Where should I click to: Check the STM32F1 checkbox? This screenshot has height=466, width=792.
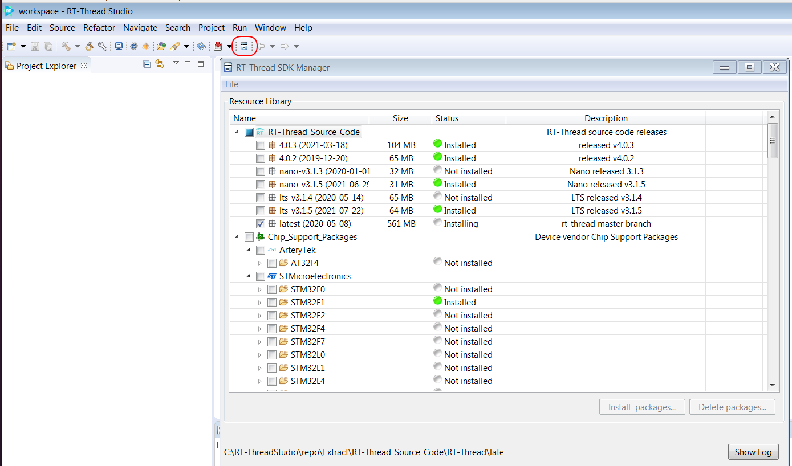272,303
